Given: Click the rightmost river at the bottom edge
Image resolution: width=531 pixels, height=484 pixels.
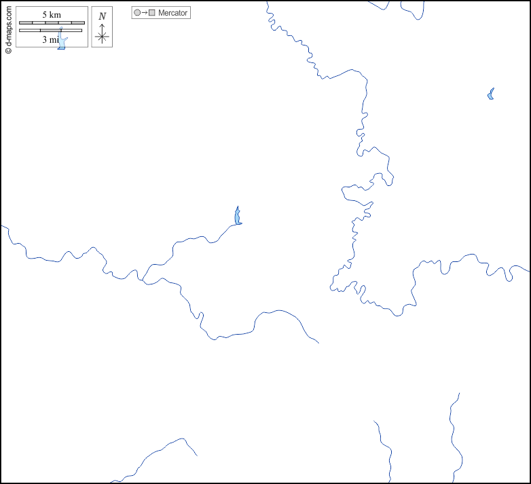Looking at the screenshot, I should (452, 434).
